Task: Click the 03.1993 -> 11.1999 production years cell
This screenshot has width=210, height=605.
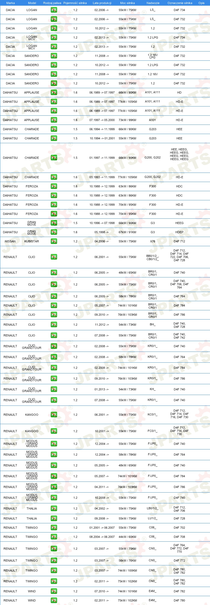Action: tap(102, 177)
